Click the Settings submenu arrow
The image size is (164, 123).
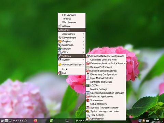click(84, 56)
